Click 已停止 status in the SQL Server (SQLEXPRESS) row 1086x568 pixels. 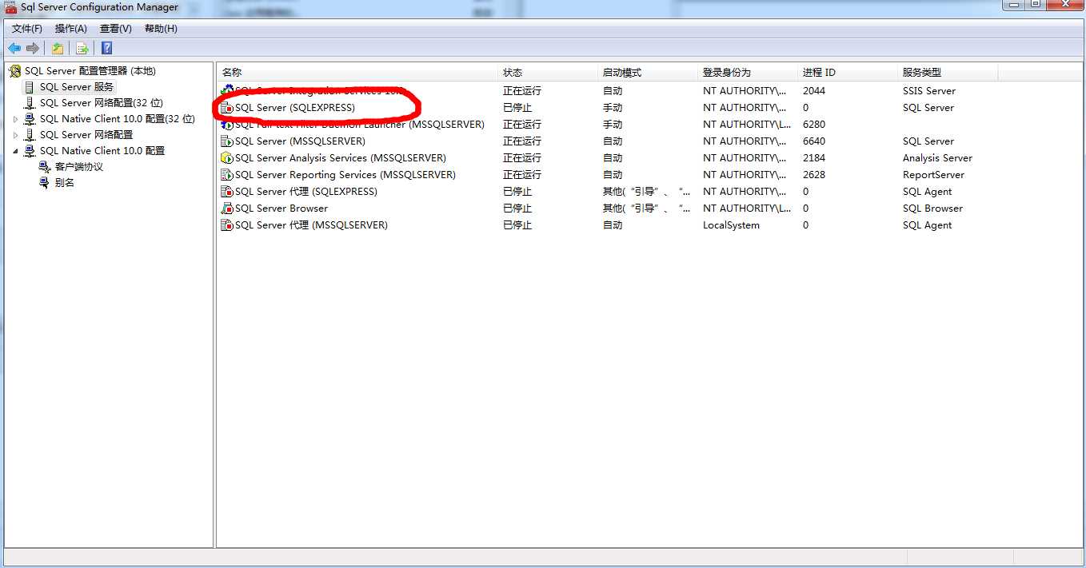tap(517, 108)
